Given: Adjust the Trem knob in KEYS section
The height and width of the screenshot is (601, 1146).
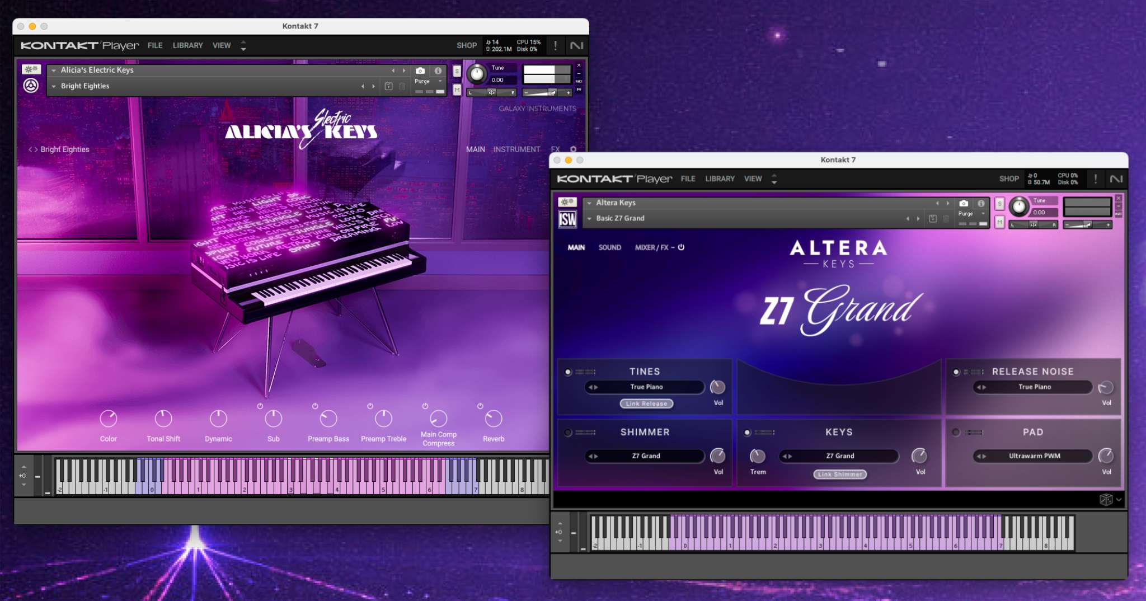Looking at the screenshot, I should click(758, 456).
